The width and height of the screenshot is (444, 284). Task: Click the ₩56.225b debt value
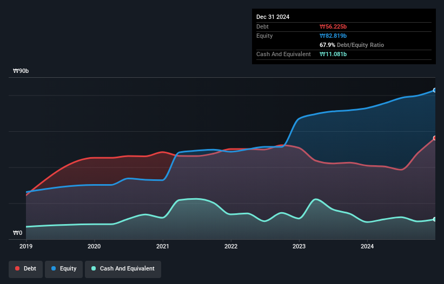tap(333, 26)
